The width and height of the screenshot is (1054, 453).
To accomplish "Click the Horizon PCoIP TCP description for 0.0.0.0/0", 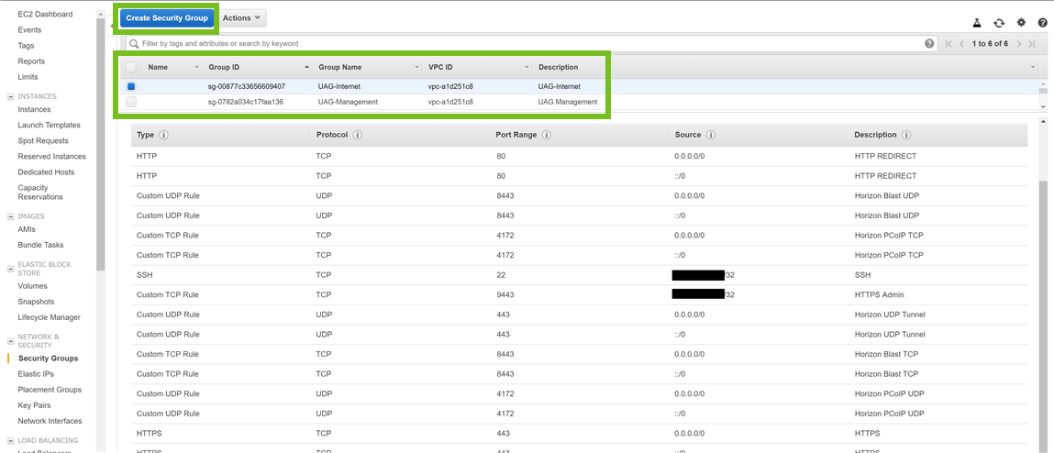I will pos(889,236).
